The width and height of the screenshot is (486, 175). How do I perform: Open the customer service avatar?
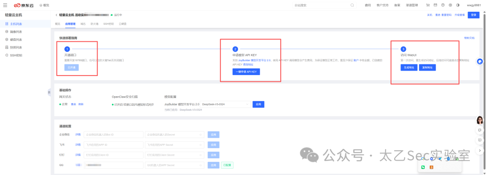480,120
